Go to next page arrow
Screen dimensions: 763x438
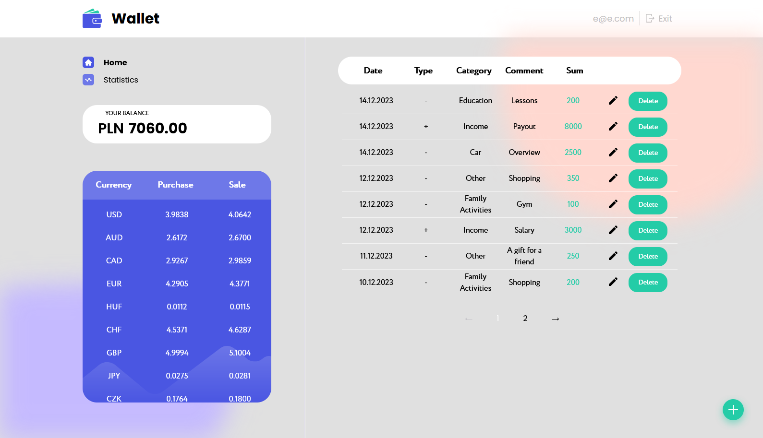pos(556,319)
